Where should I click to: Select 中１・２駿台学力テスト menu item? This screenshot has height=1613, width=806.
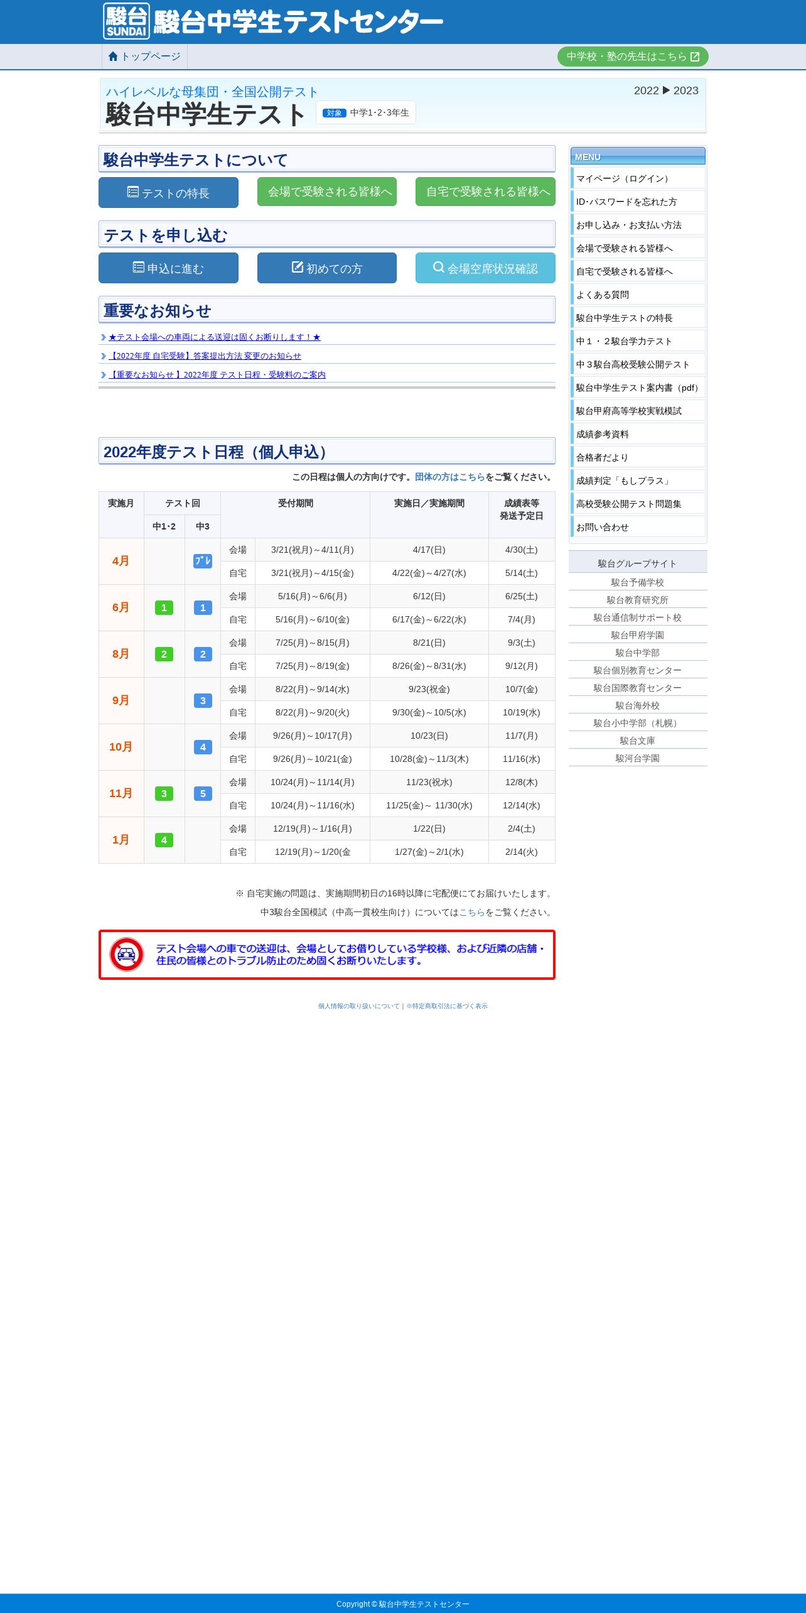[638, 341]
